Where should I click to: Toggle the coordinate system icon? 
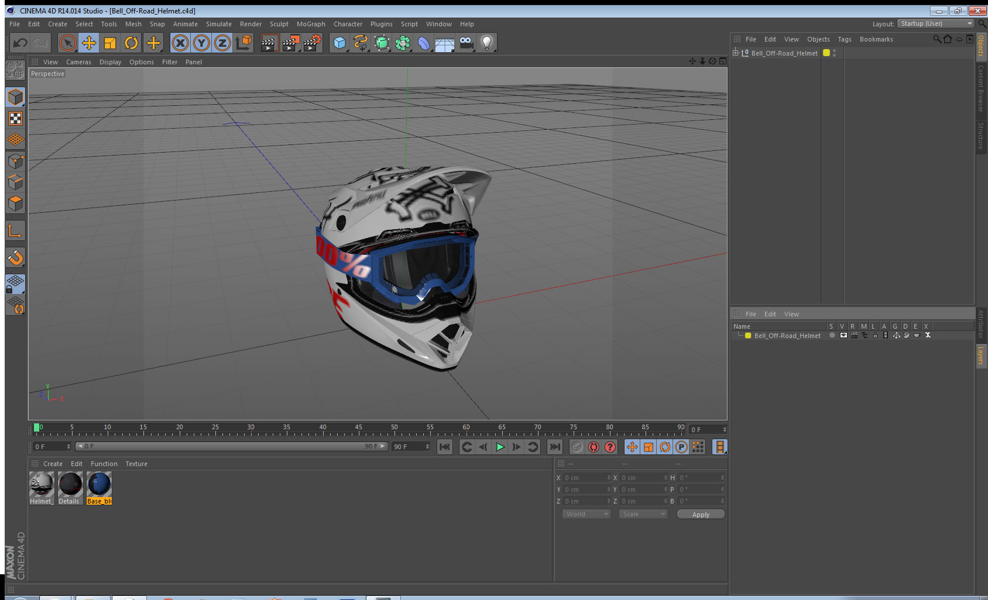[243, 43]
